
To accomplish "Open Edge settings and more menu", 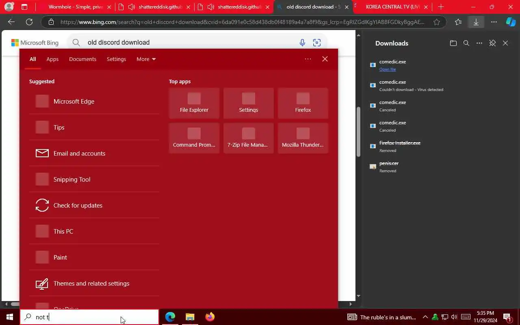I will pos(494,22).
